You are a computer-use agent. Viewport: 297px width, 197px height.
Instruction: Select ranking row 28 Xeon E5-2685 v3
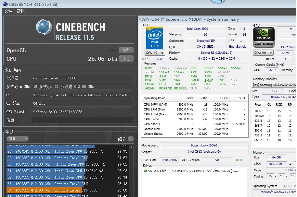coord(67,151)
